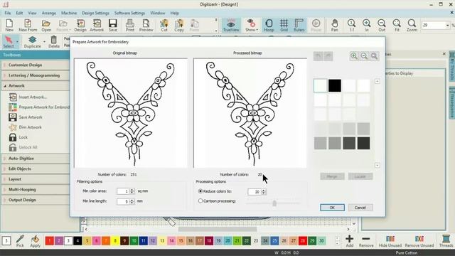Select Reduce colors to radio button
Screen dimensions: 455x256
click(x=200, y=191)
